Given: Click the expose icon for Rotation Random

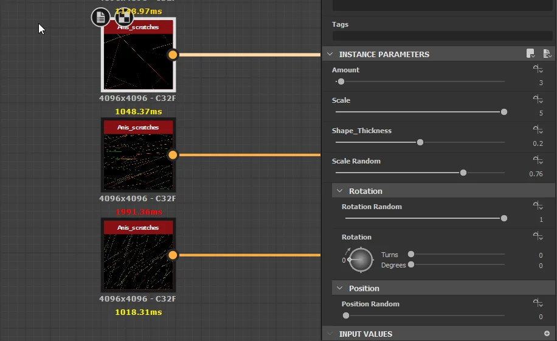Looking at the screenshot, I should coord(538,205).
